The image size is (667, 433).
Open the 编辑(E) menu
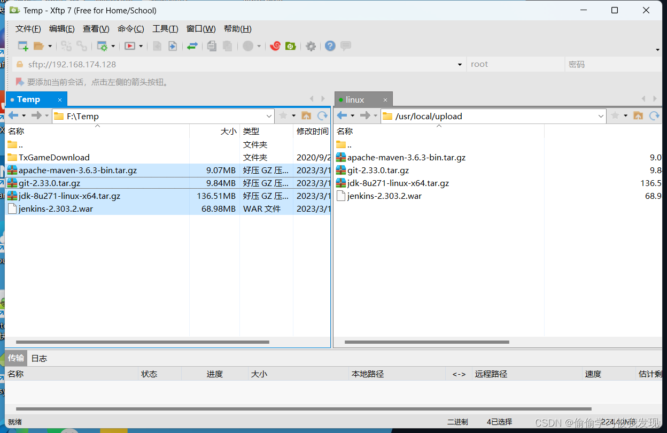62,29
